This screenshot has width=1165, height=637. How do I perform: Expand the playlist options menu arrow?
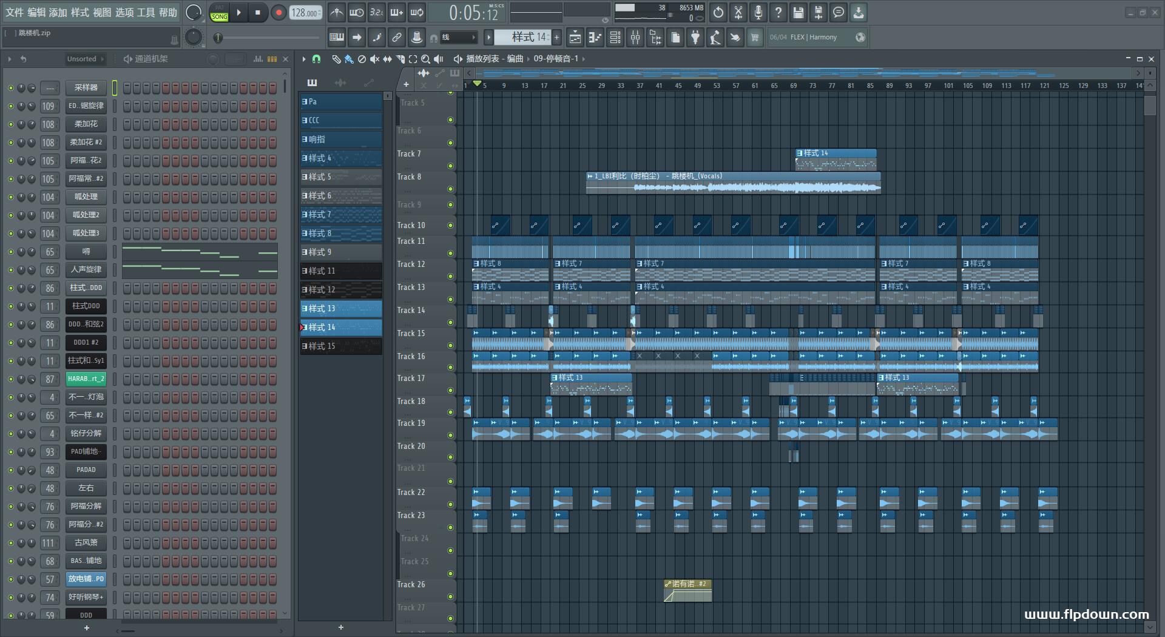tap(304, 59)
